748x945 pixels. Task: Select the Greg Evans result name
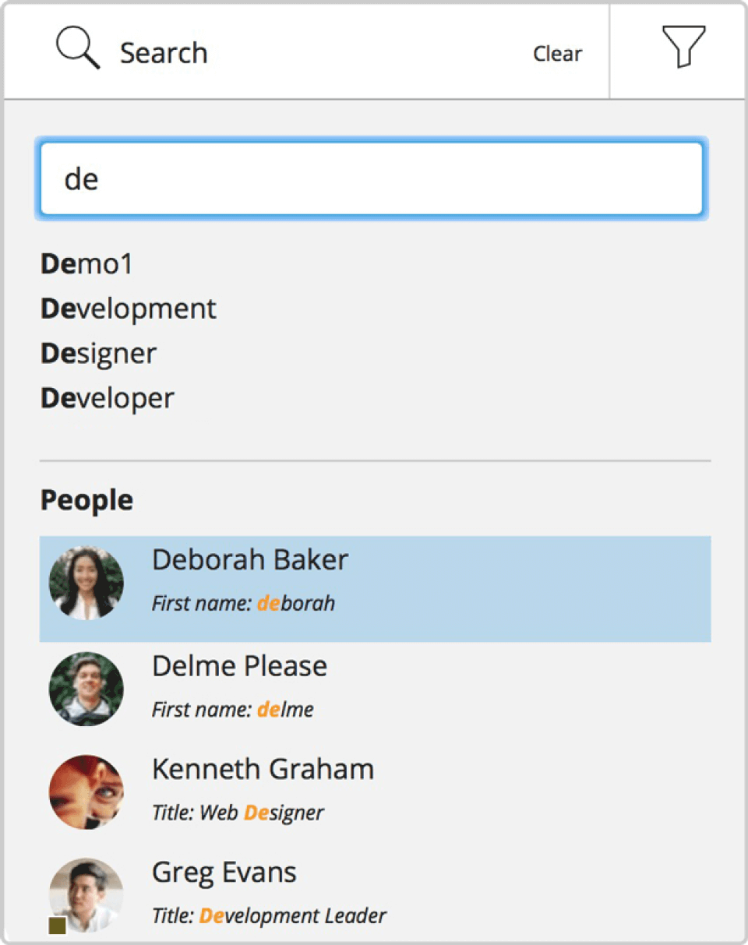coord(224,872)
